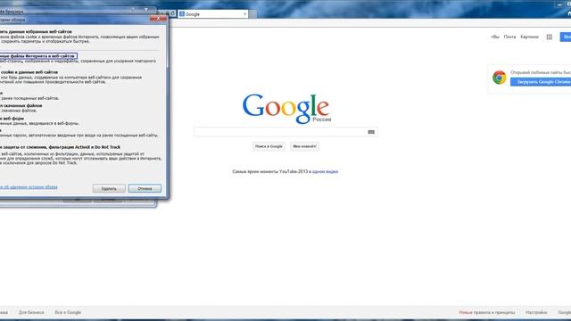
Task: Click 'Удалить' in the delete history dialog
Action: click(109, 188)
